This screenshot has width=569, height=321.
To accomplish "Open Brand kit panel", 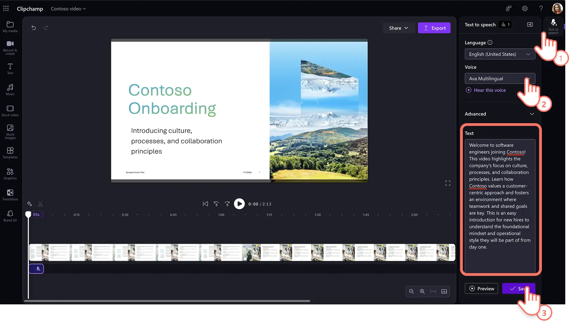I will point(10,216).
